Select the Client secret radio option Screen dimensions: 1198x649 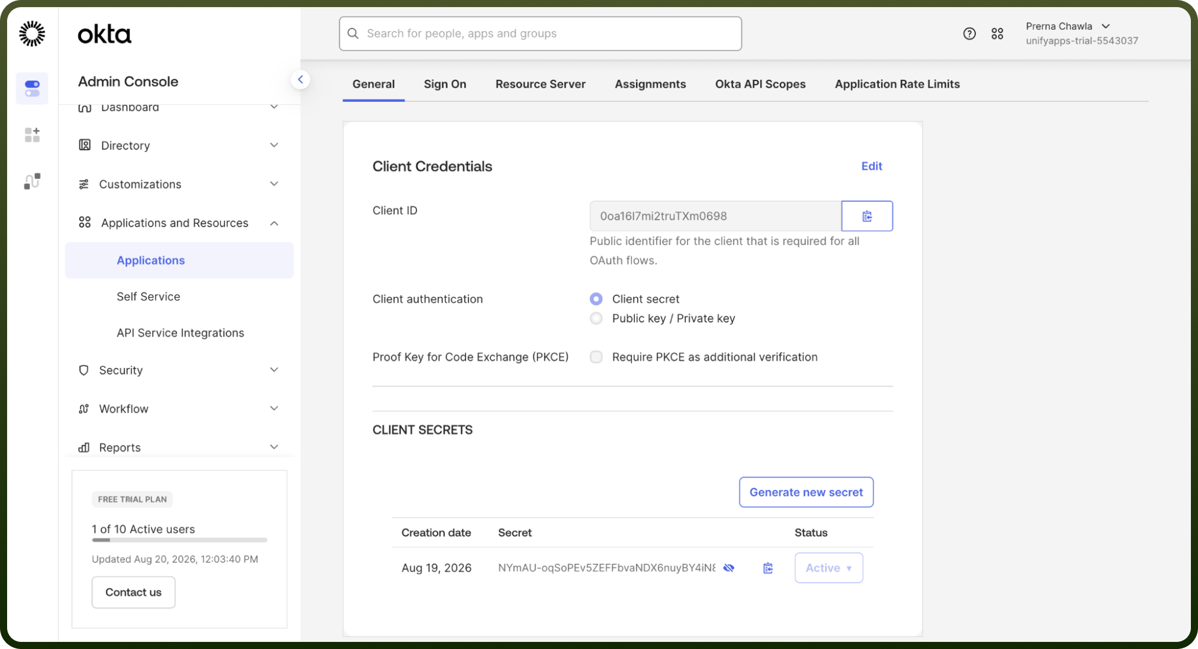pyautogui.click(x=596, y=299)
